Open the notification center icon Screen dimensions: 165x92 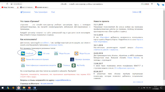point(161,88)
